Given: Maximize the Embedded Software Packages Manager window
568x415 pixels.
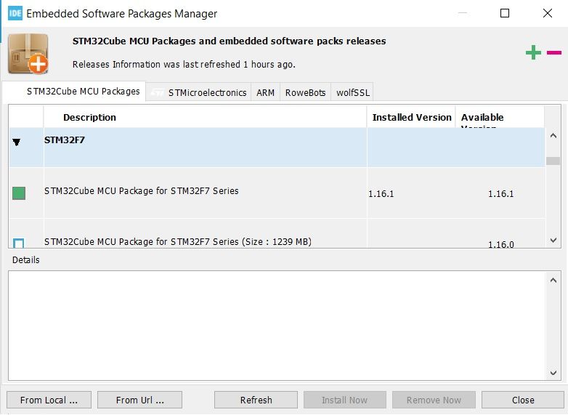Looking at the screenshot, I should click(x=505, y=13).
